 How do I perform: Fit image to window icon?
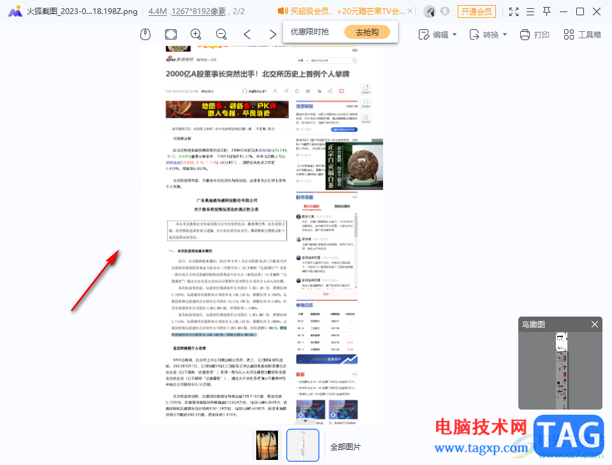point(171,34)
